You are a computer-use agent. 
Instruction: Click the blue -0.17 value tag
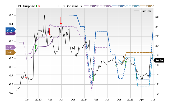click(11, 30)
